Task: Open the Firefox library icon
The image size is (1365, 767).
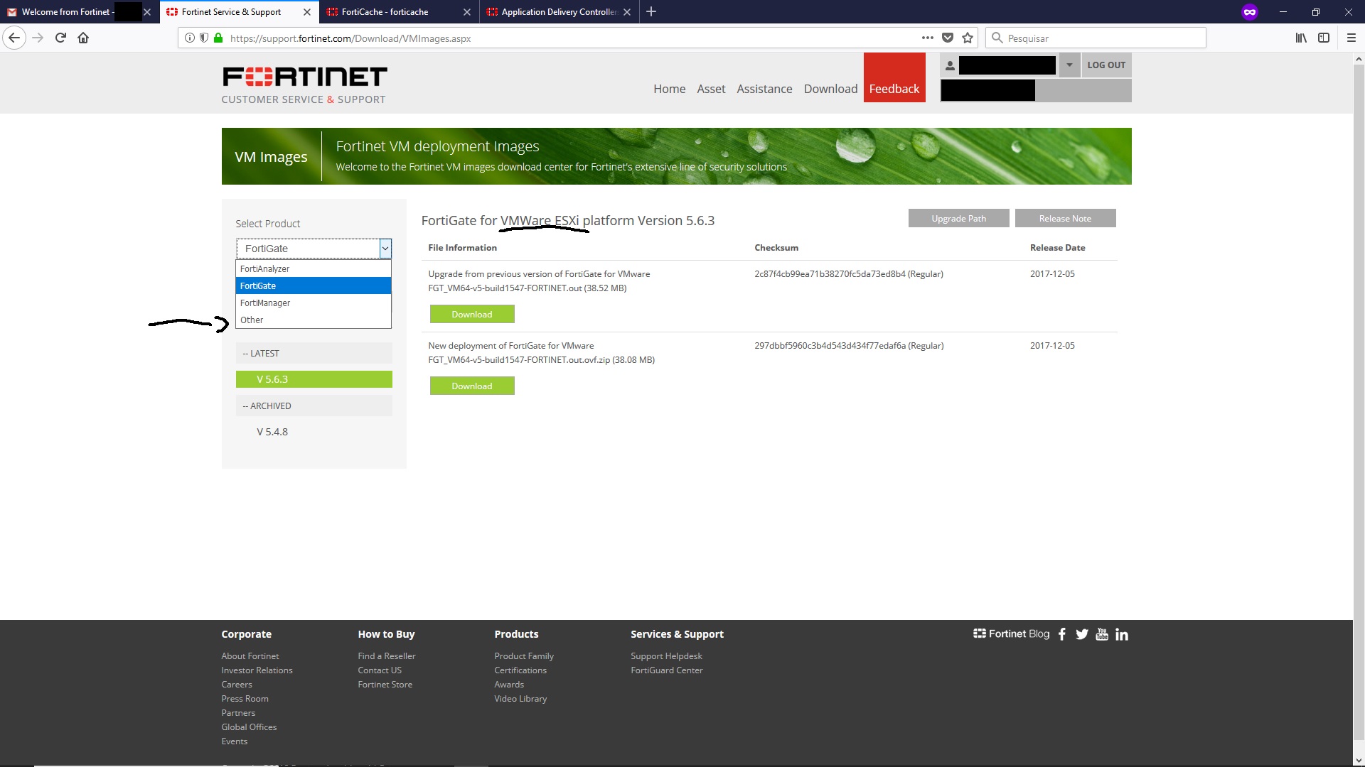Action: click(x=1300, y=38)
